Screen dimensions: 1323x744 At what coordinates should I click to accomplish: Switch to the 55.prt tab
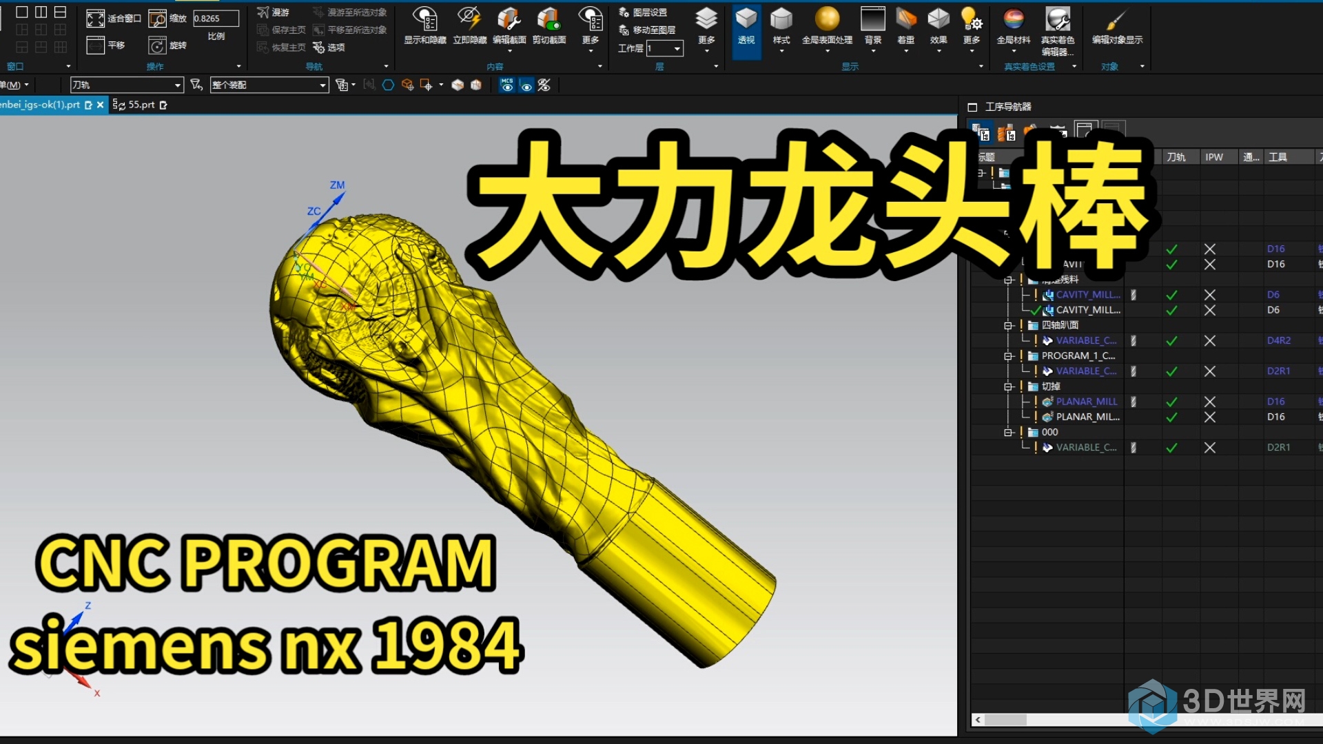tap(140, 105)
